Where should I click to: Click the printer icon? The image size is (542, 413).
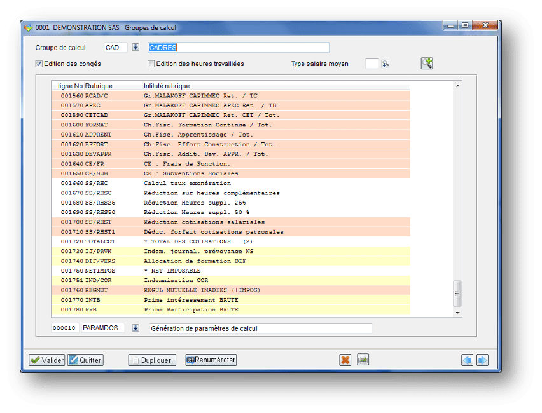tap(363, 360)
